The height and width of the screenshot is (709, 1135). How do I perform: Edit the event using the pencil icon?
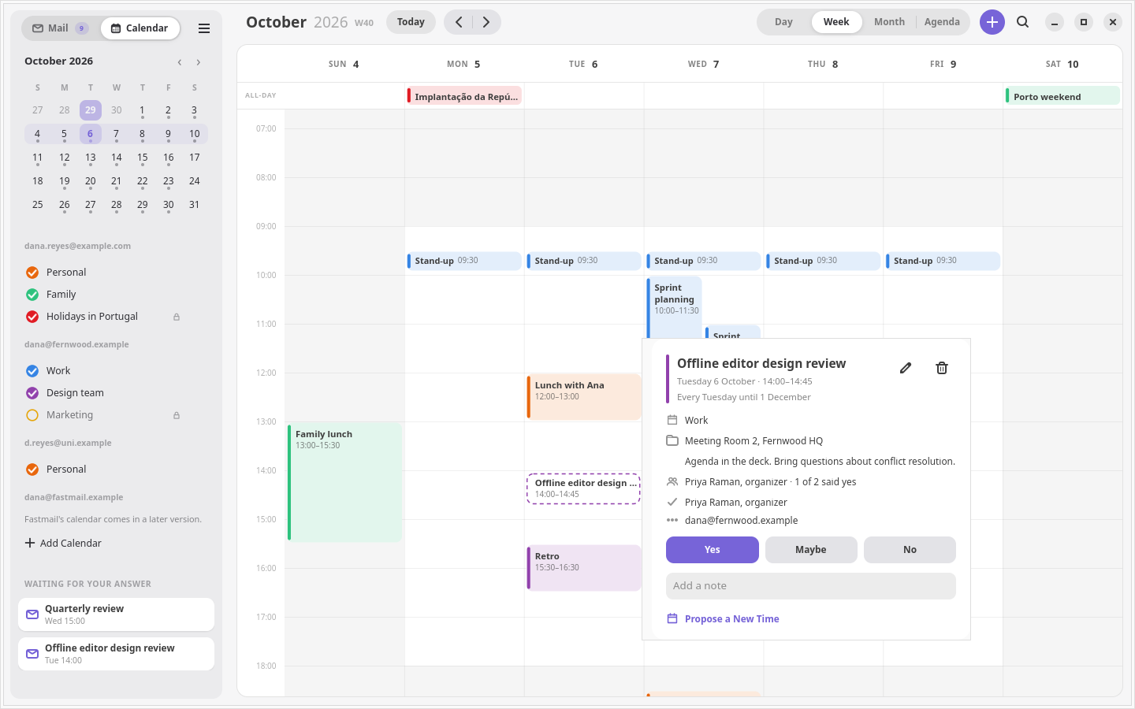[x=906, y=368]
